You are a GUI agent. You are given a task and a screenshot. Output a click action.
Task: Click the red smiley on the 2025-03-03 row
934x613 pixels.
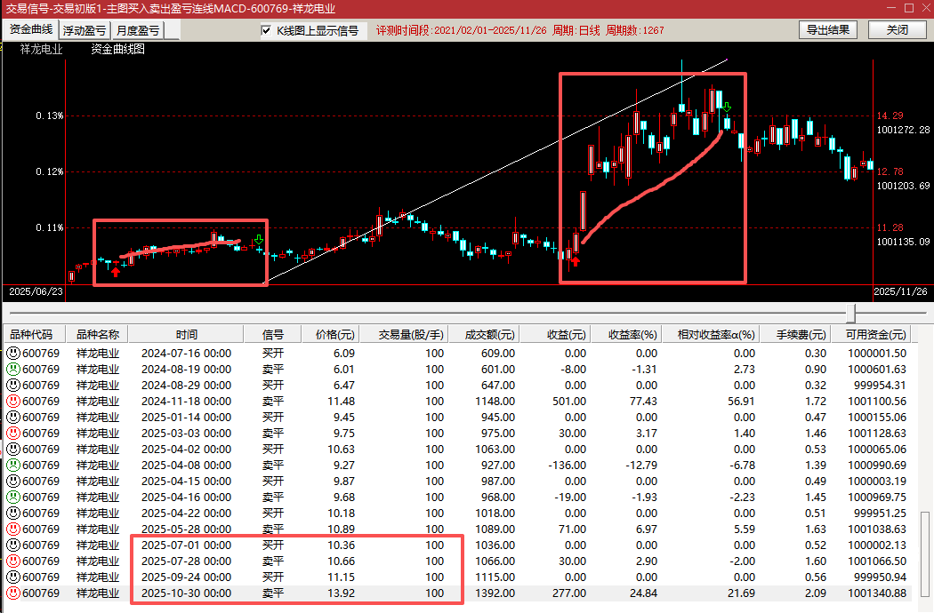[x=13, y=434]
